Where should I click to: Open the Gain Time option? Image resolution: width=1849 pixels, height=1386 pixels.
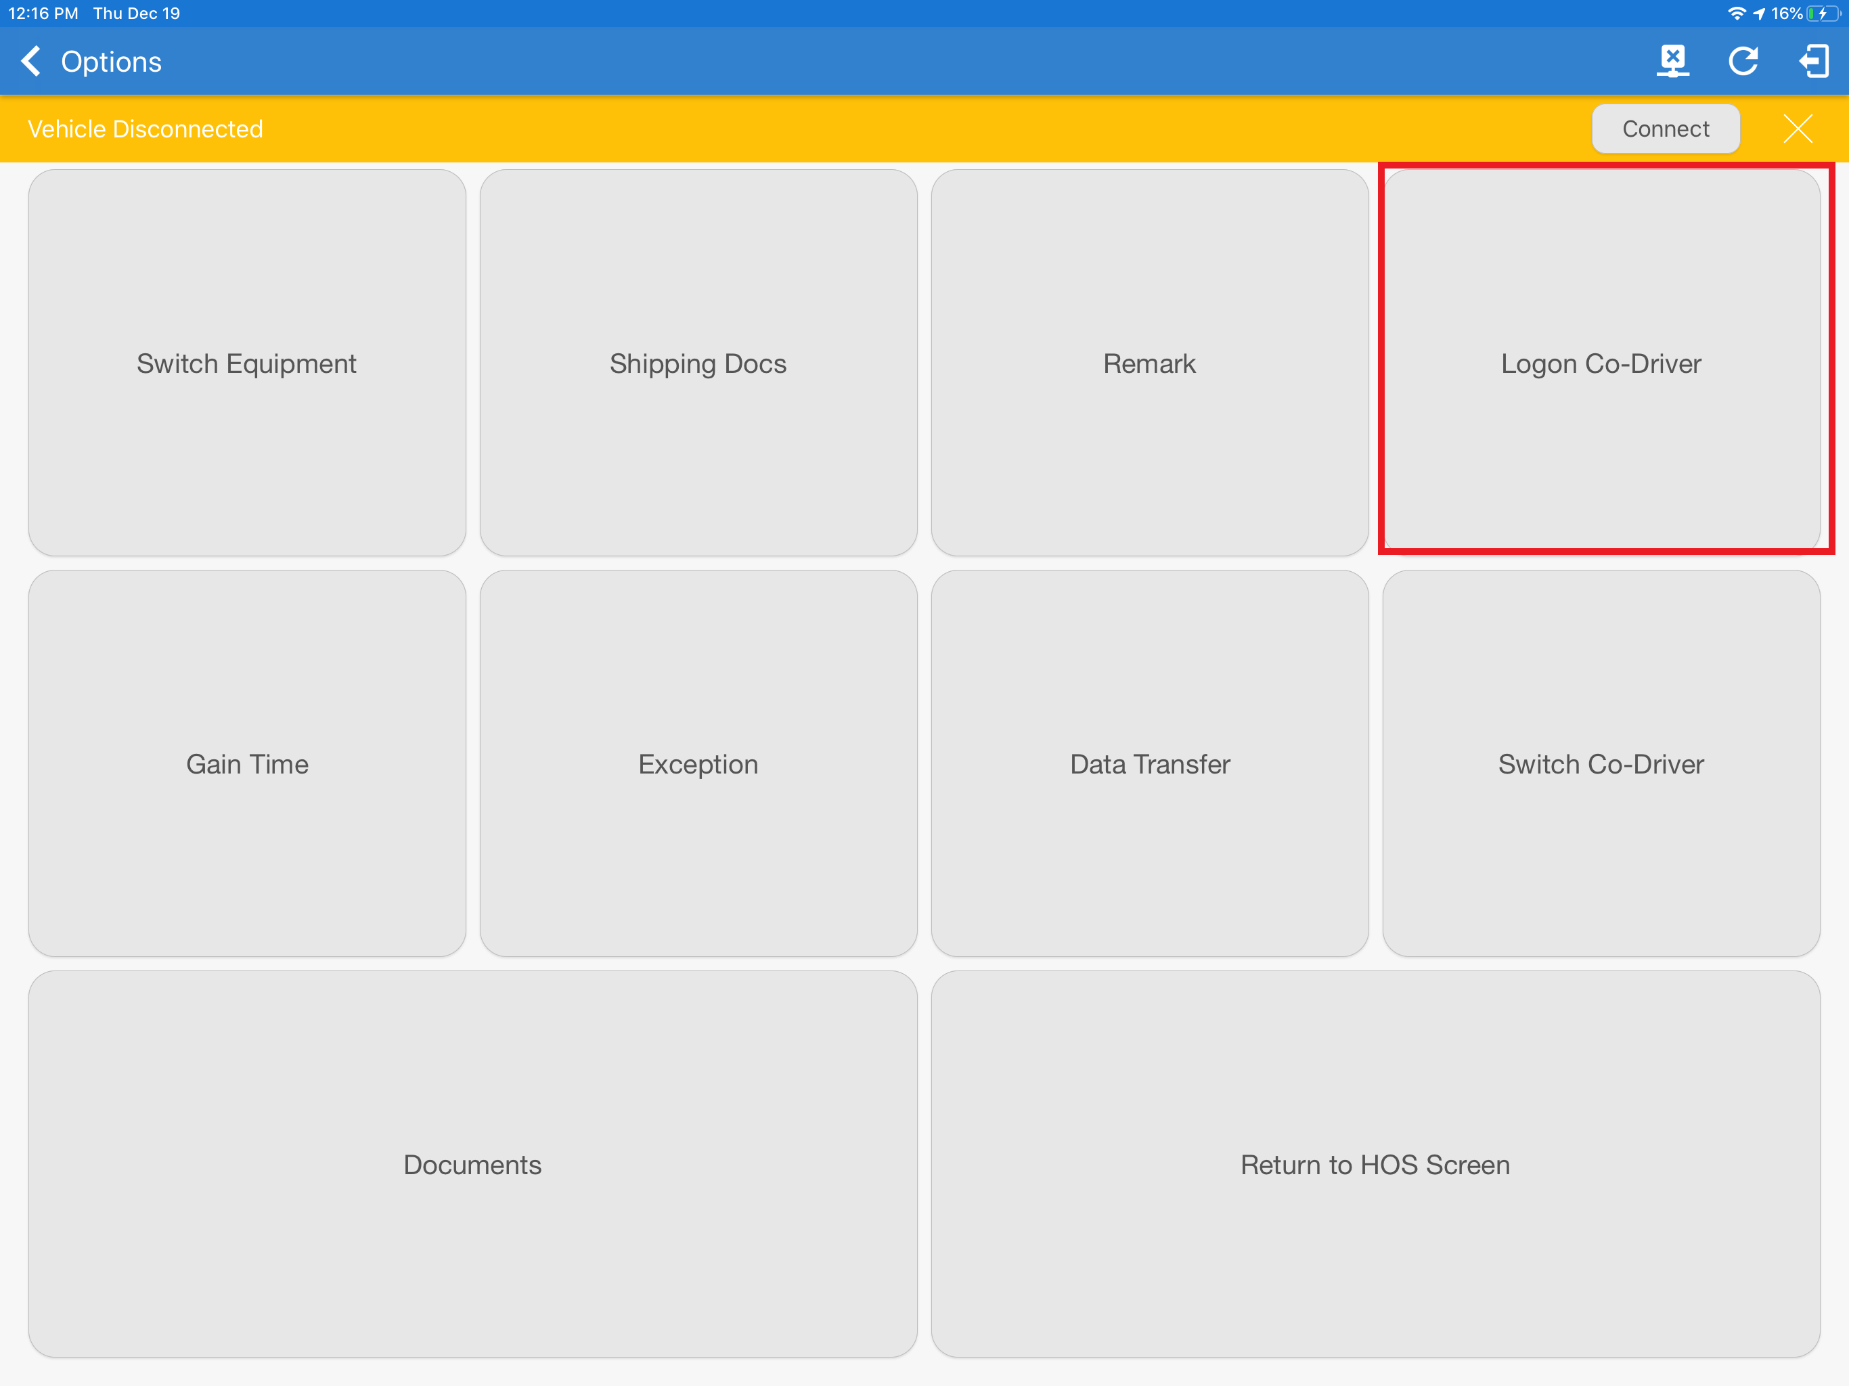pyautogui.click(x=246, y=763)
